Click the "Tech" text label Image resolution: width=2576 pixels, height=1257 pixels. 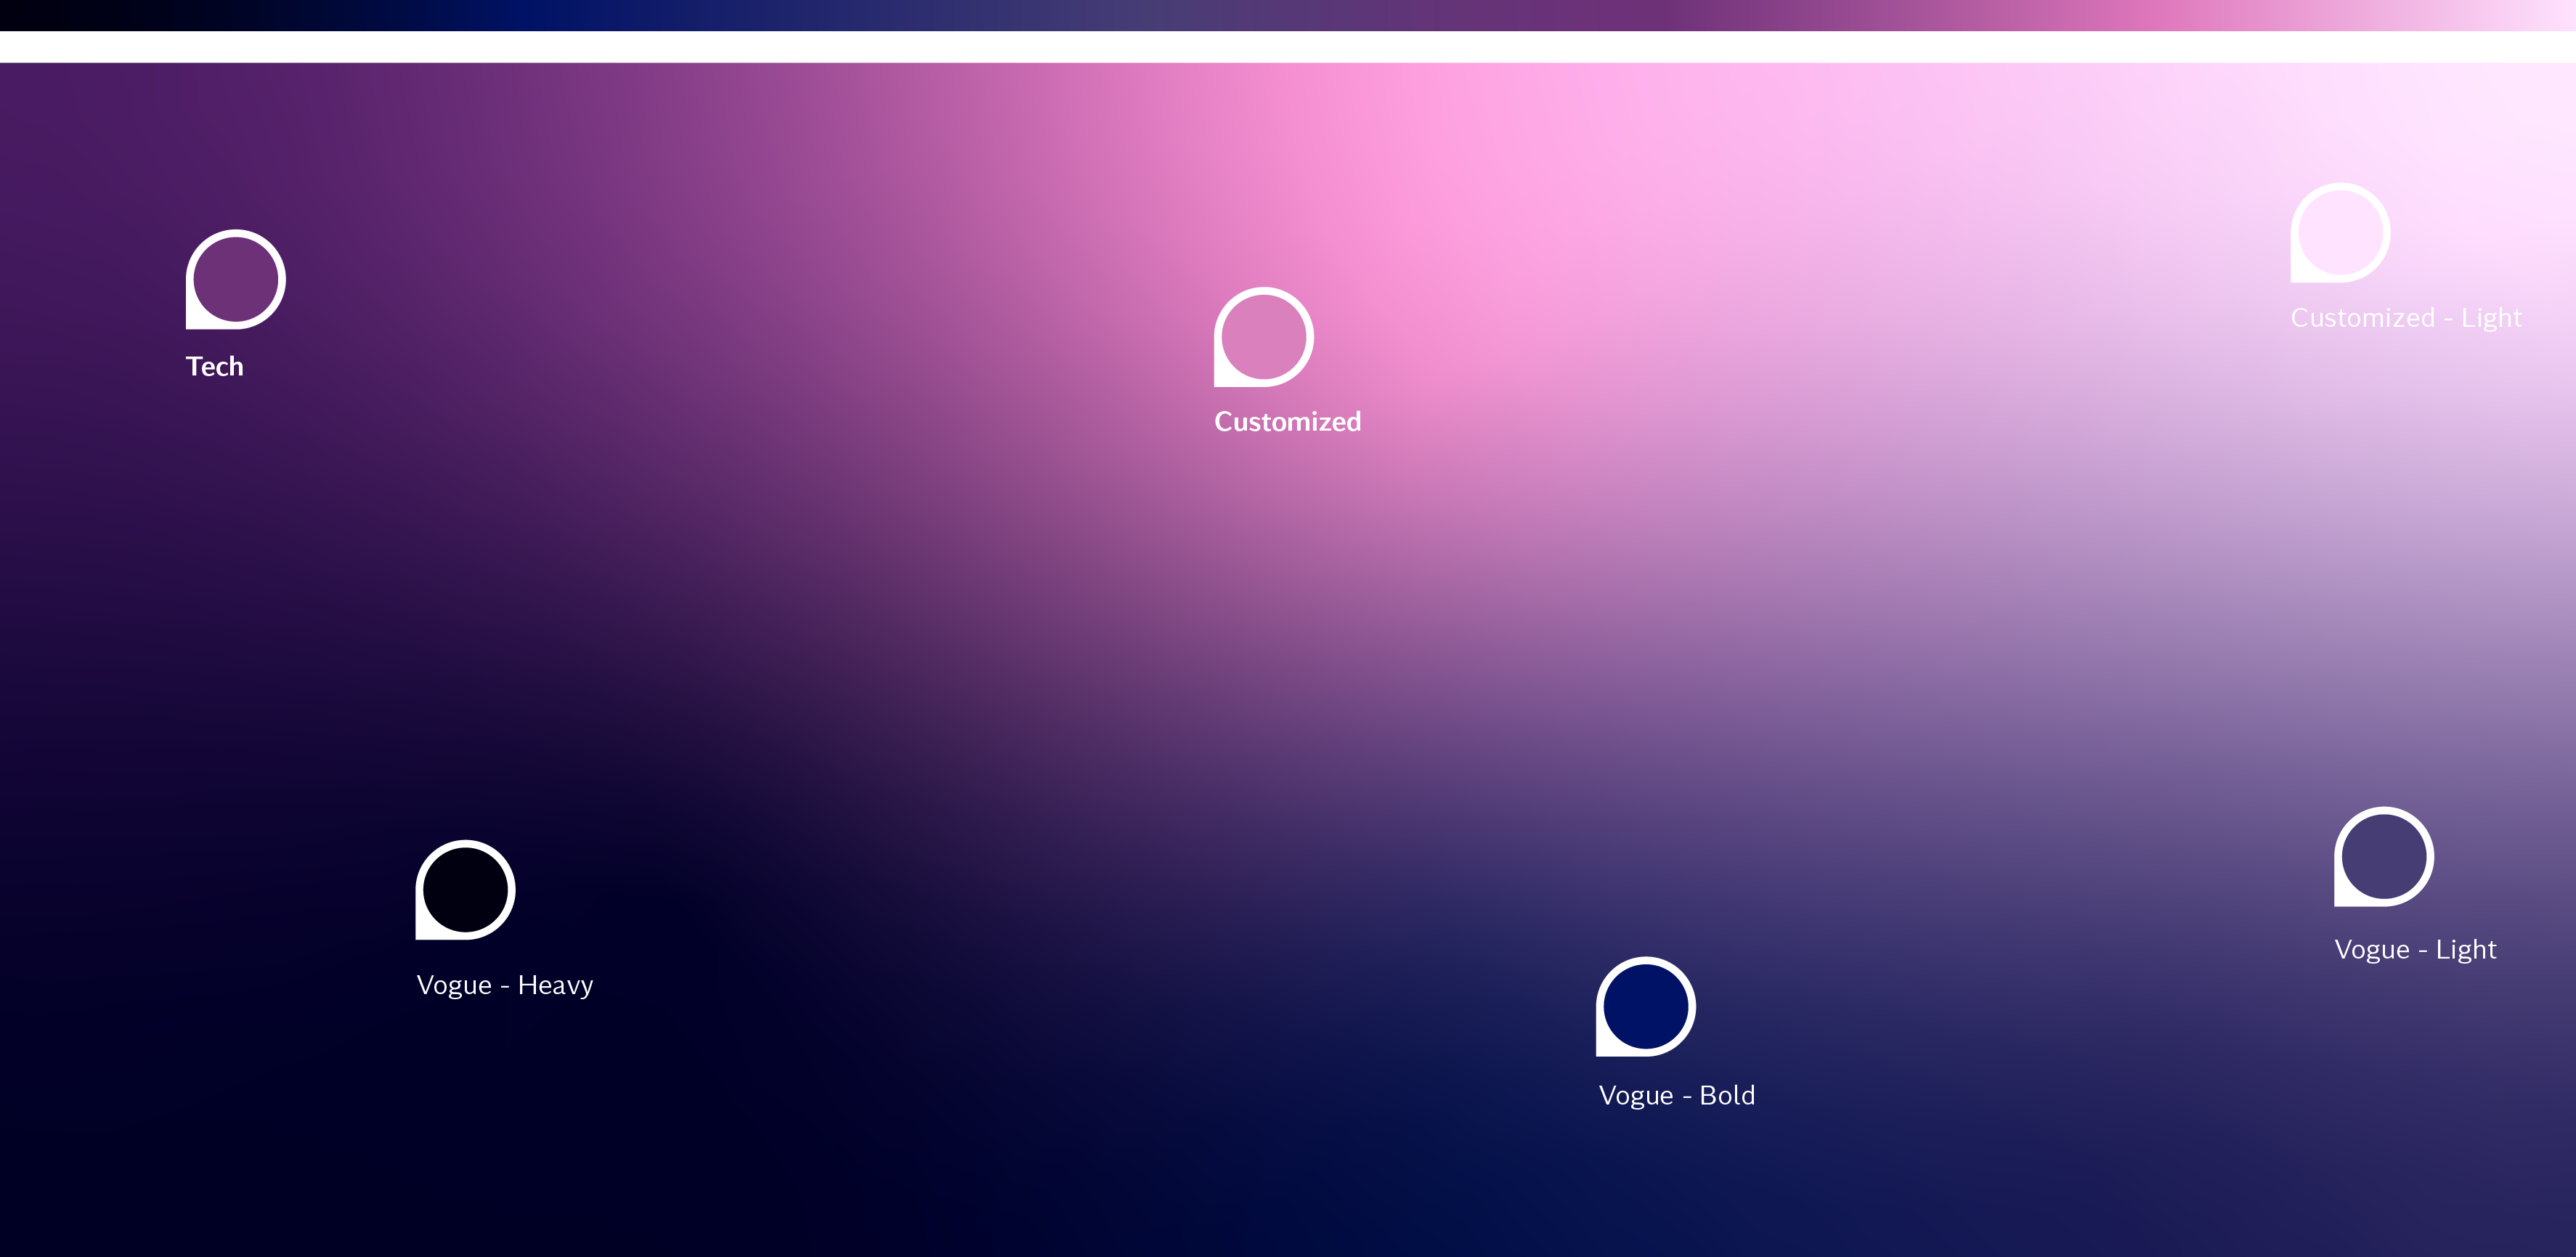pos(215,366)
